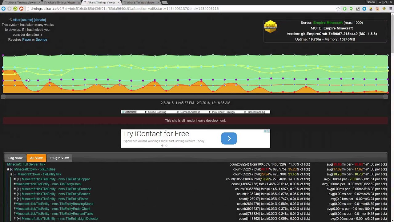The width and height of the screenshot is (394, 222).
Task: Open the Plugin View tab
Action: click(59, 158)
